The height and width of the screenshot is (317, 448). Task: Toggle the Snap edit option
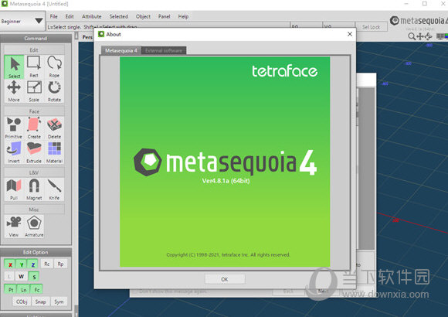tap(41, 302)
